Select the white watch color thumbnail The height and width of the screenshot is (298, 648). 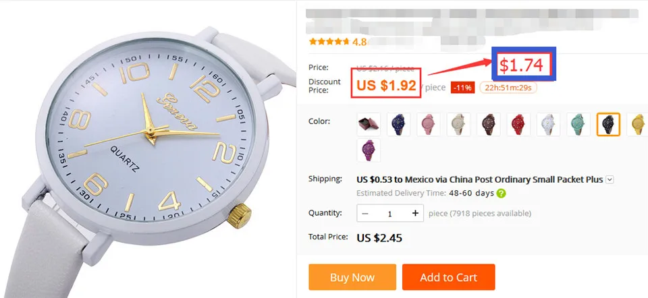click(548, 124)
